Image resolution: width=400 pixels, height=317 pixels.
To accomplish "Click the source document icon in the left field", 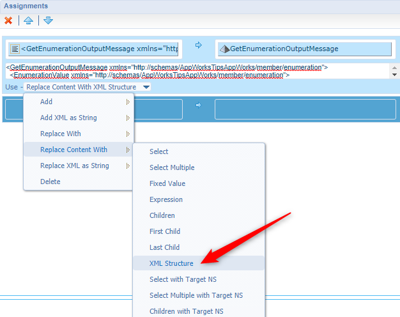I will click(x=15, y=49).
